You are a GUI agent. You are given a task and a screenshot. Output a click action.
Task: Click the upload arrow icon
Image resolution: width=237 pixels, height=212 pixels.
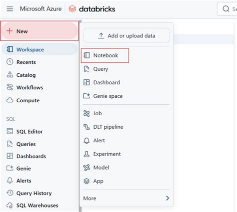click(x=101, y=35)
